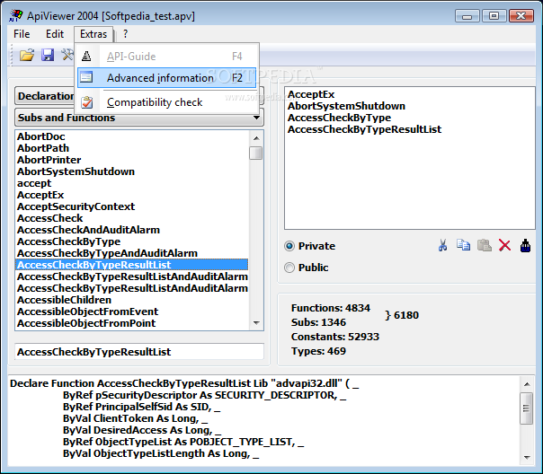543x474 pixels.
Task: Select AccessibleObjectFromPoint in the list
Action: [x=86, y=323]
